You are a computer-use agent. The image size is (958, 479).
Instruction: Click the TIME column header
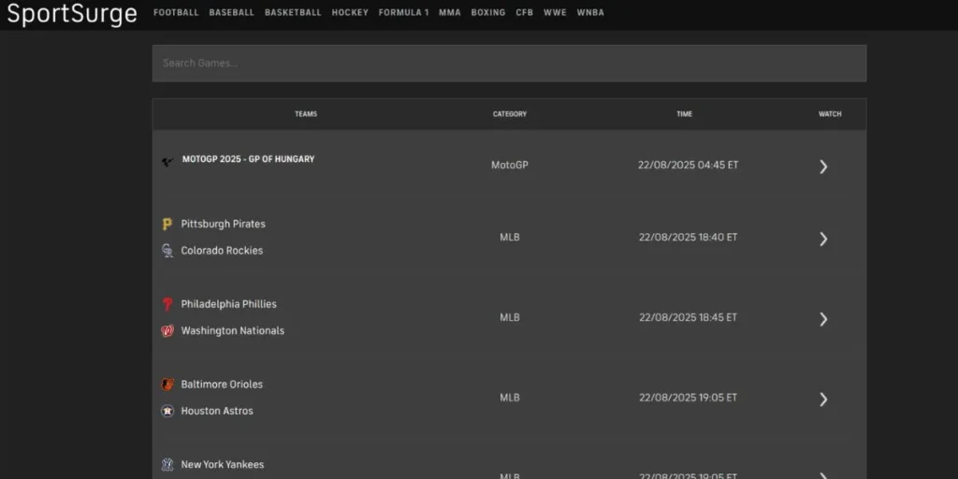click(684, 114)
